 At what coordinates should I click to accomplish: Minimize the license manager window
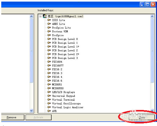142,4
